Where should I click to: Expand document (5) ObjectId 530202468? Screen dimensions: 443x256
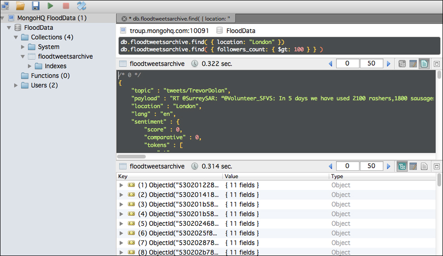121,223
